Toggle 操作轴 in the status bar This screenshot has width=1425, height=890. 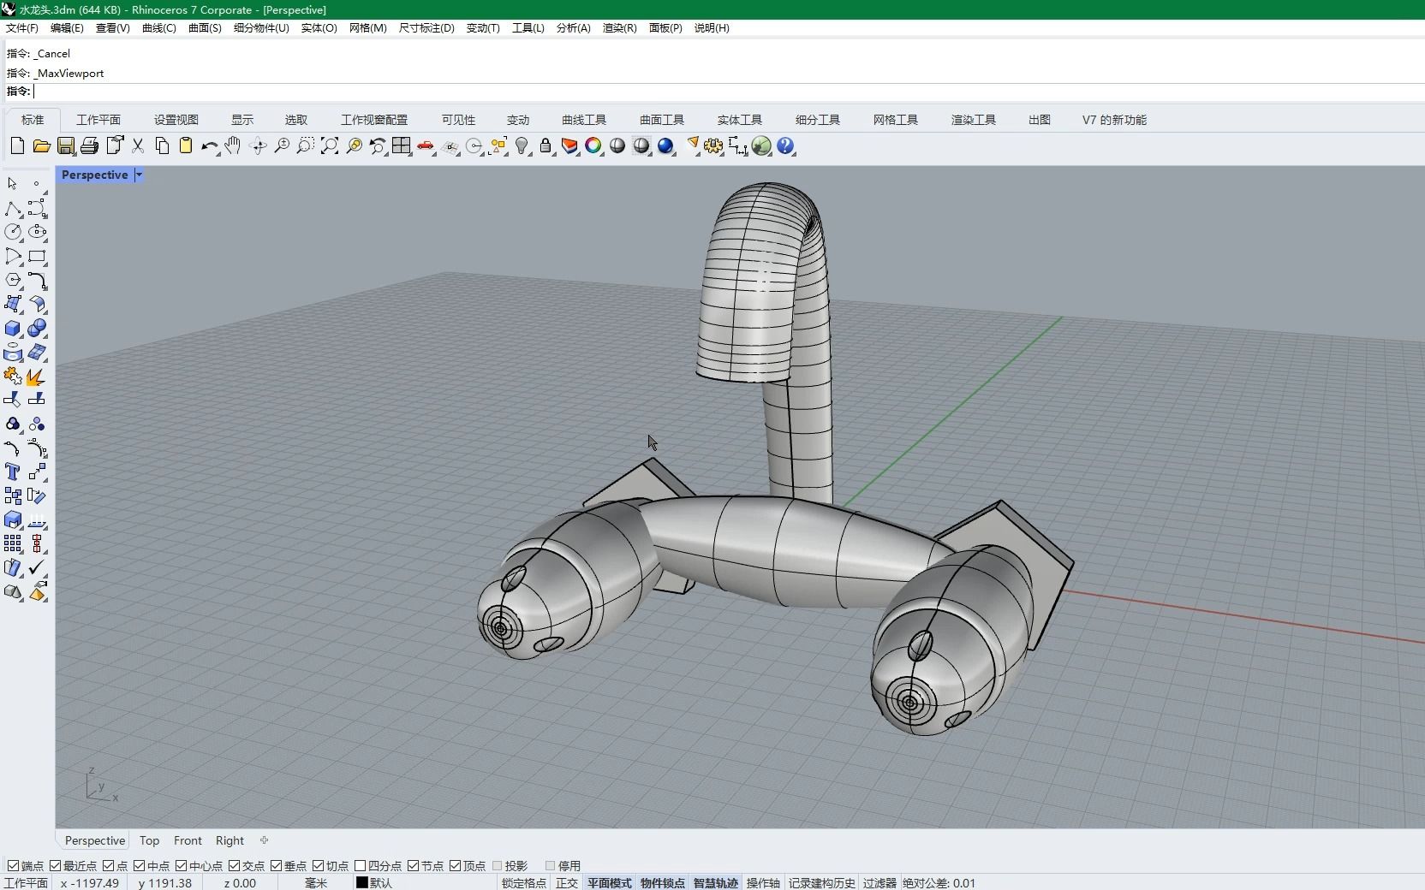click(763, 883)
